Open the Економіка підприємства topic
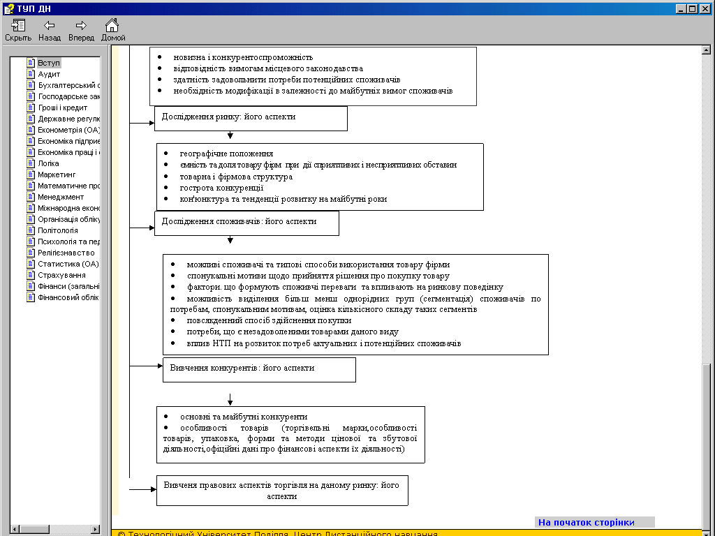715x536 pixels. (x=68, y=141)
